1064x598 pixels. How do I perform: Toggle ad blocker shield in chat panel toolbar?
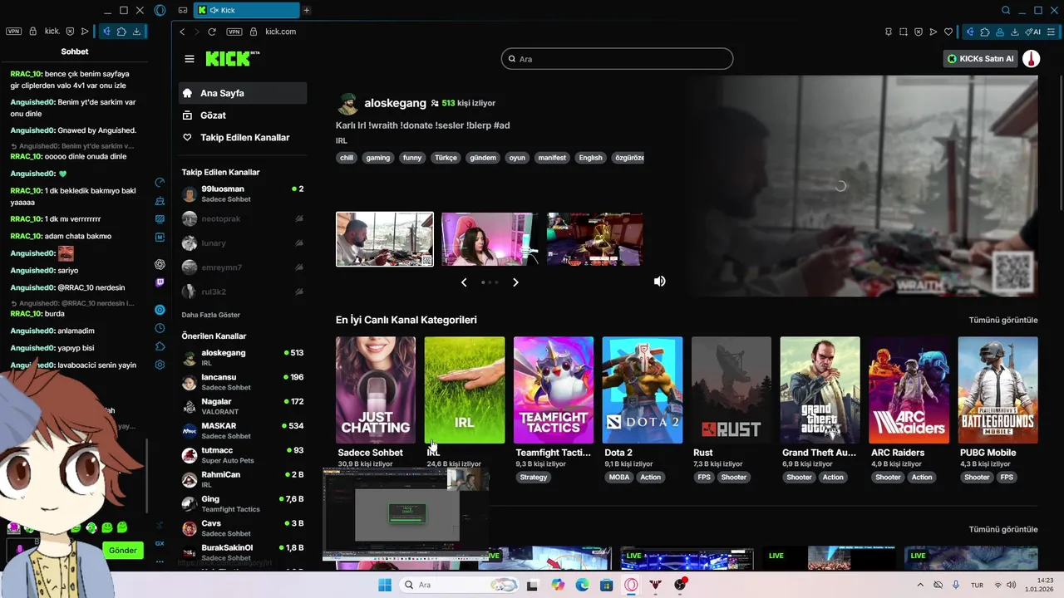click(70, 32)
